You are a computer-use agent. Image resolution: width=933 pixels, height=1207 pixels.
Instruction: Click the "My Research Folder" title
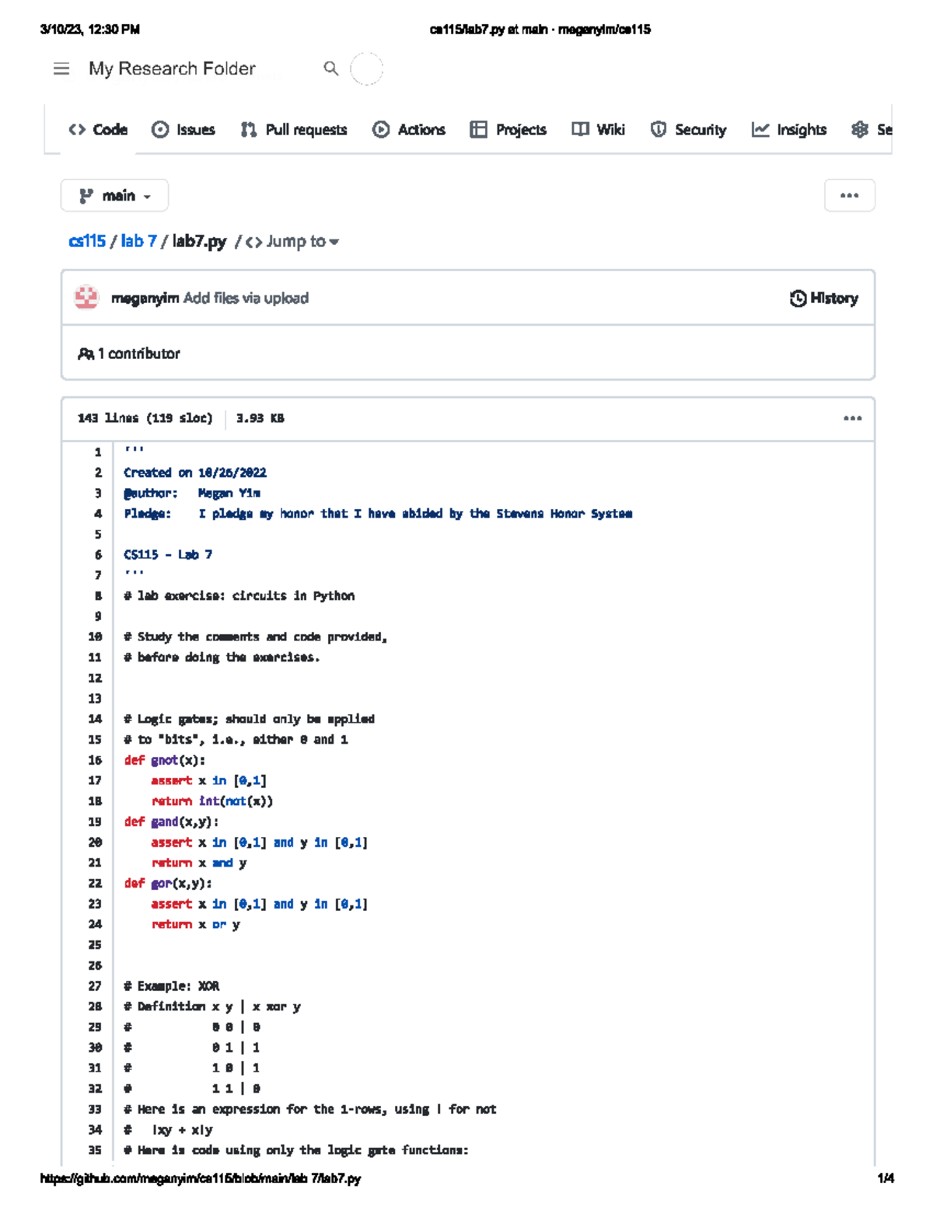click(172, 68)
